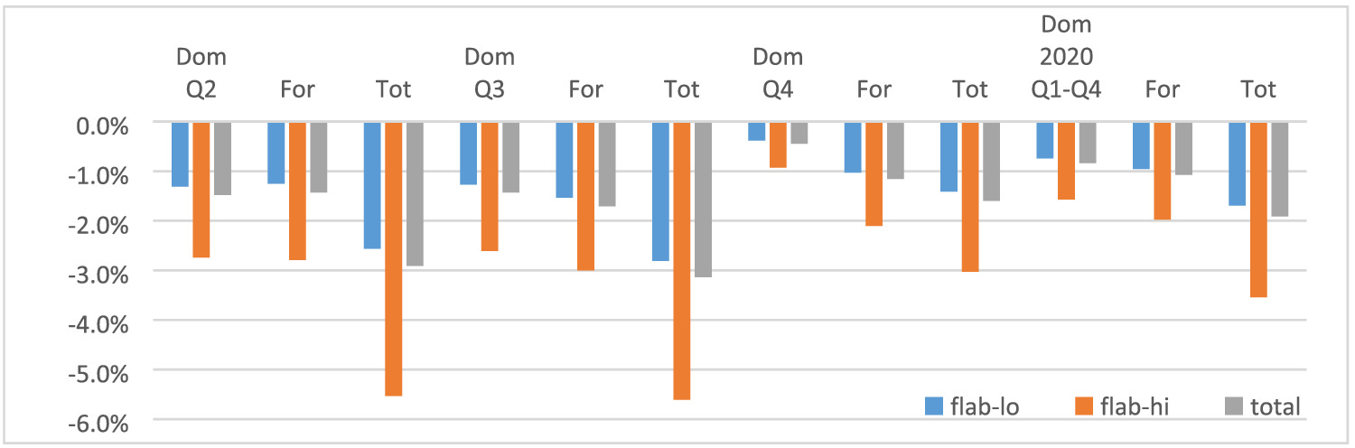This screenshot has height=448, width=1355.
Task: Select the blue flab-lo bar for Dom Q4
Action: (757, 132)
